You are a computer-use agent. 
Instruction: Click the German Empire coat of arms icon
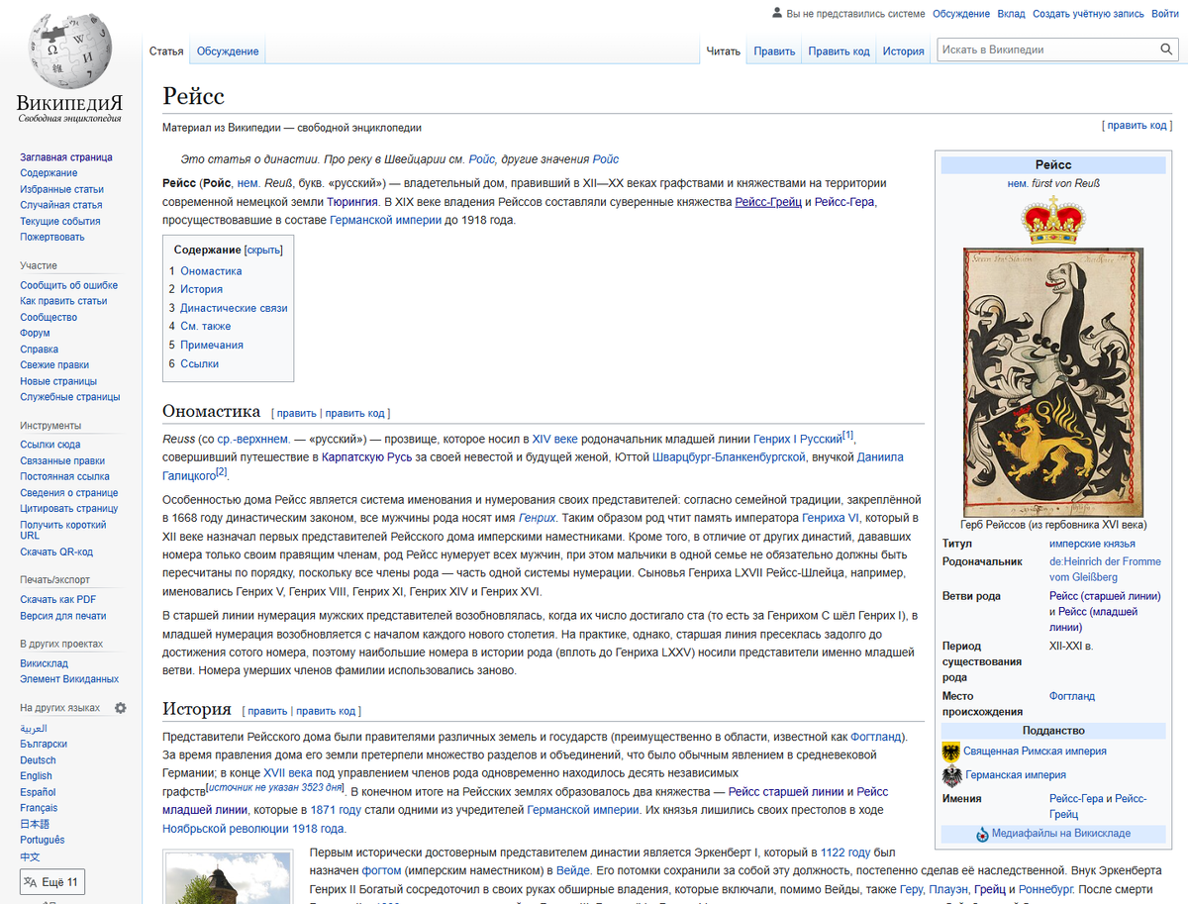coord(951,775)
